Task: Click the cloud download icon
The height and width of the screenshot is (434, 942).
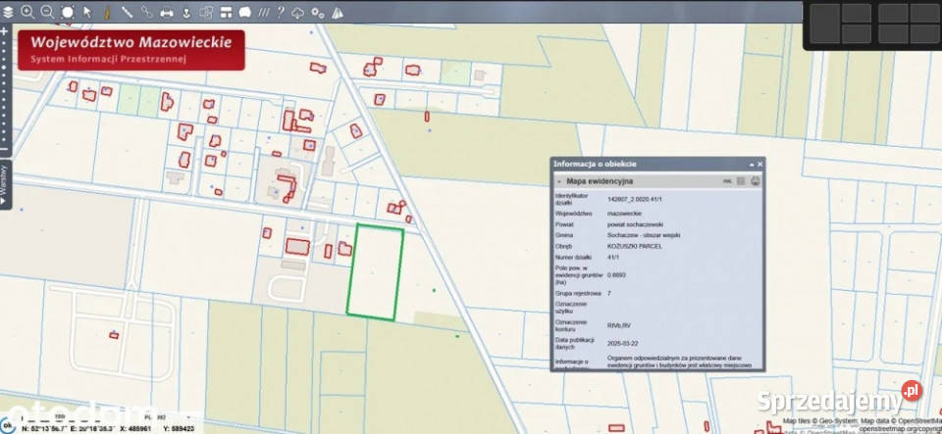Action: (298, 13)
